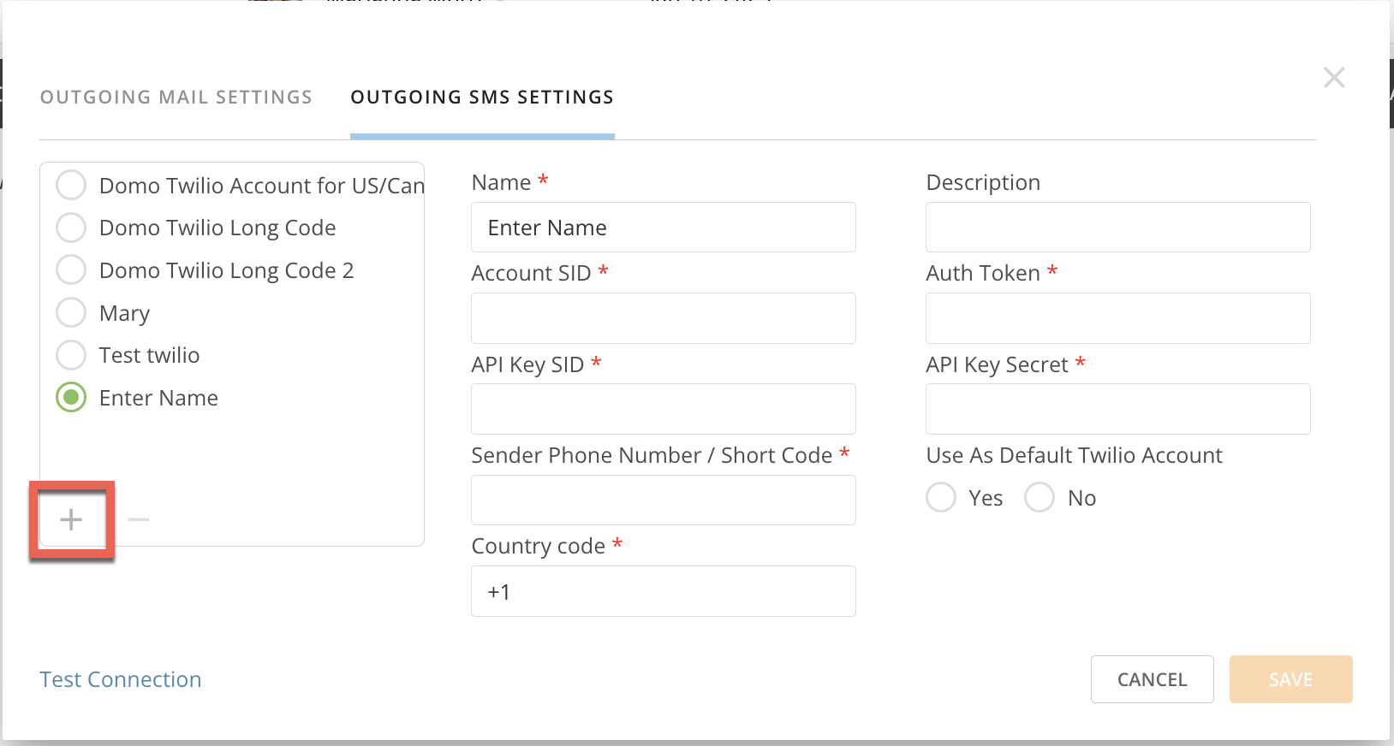
Task: Click the Country code field showing +1
Action: pyautogui.click(x=663, y=590)
